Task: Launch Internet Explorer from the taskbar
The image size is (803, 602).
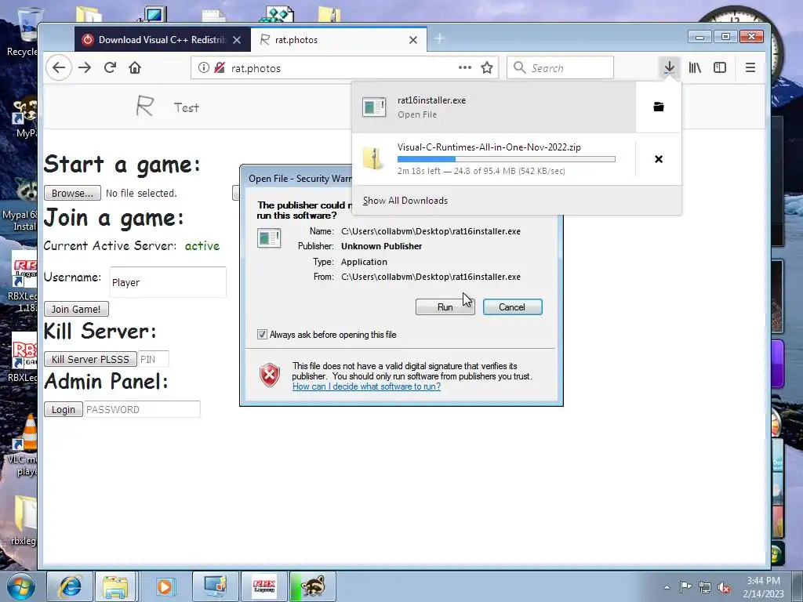Action: point(70,586)
